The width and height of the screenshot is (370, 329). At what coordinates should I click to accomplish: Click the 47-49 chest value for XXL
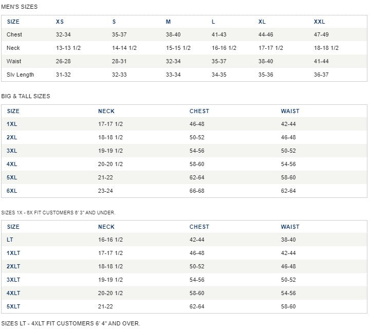[321, 34]
